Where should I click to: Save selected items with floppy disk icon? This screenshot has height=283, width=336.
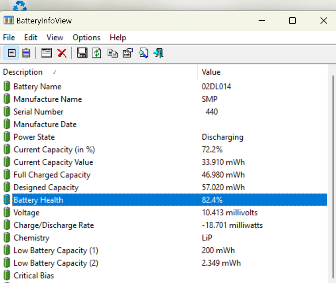click(82, 53)
